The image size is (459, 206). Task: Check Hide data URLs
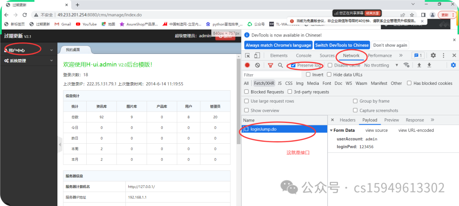(329, 75)
